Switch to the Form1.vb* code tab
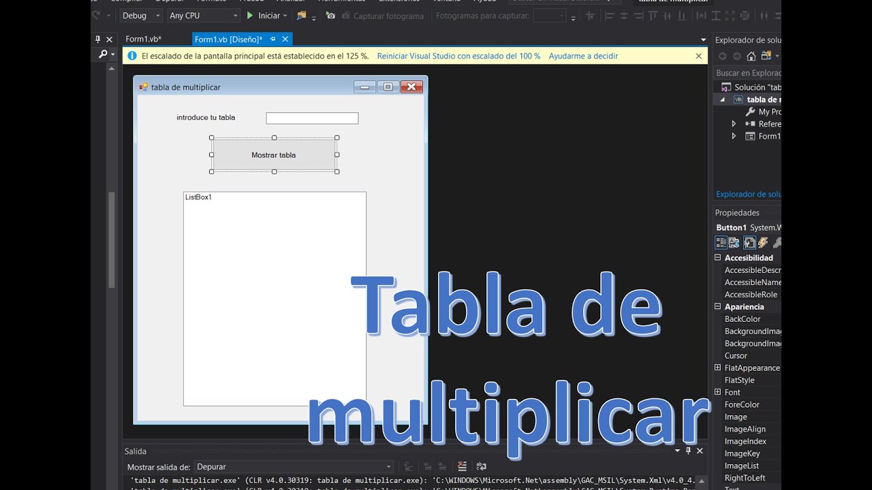Screen dimensions: 872x490 coord(144,39)
